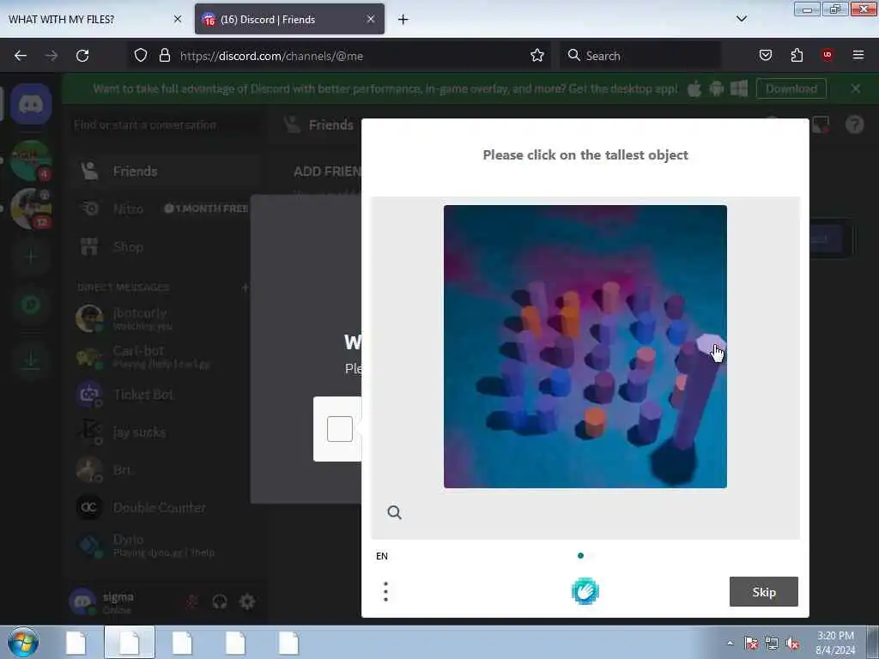879x659 pixels.
Task: Click the hCaptcha hand logo
Action: coord(585,591)
